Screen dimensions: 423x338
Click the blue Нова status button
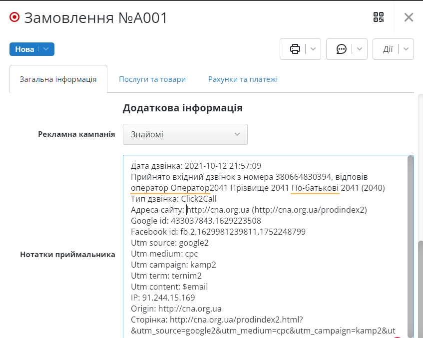click(x=24, y=49)
